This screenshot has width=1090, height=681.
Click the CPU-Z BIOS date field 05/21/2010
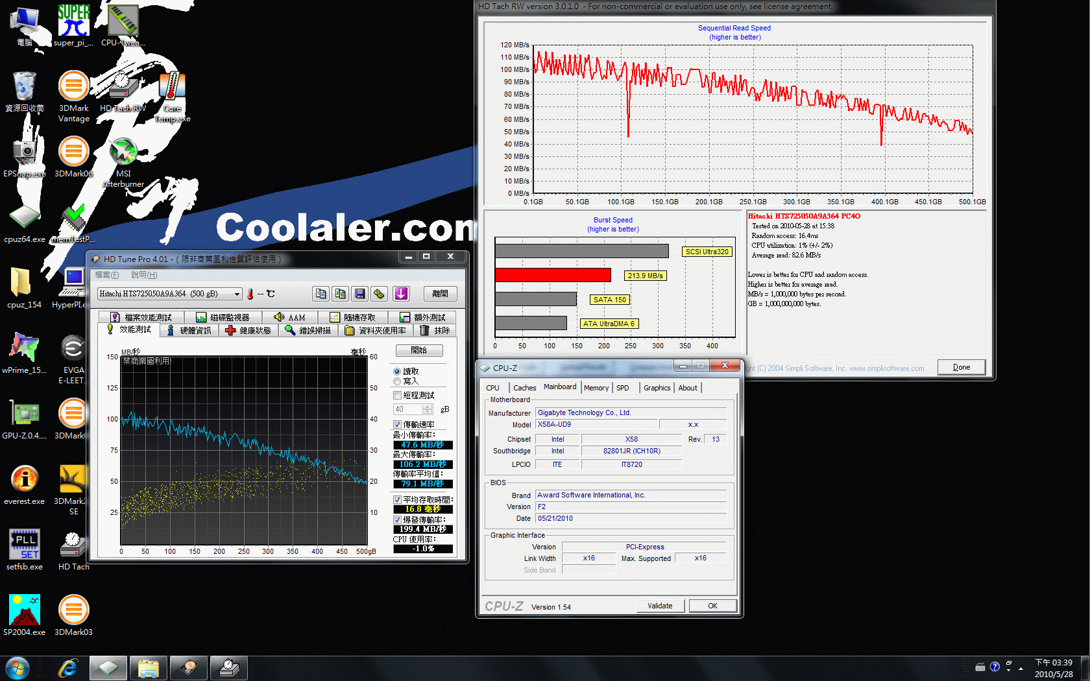point(631,518)
